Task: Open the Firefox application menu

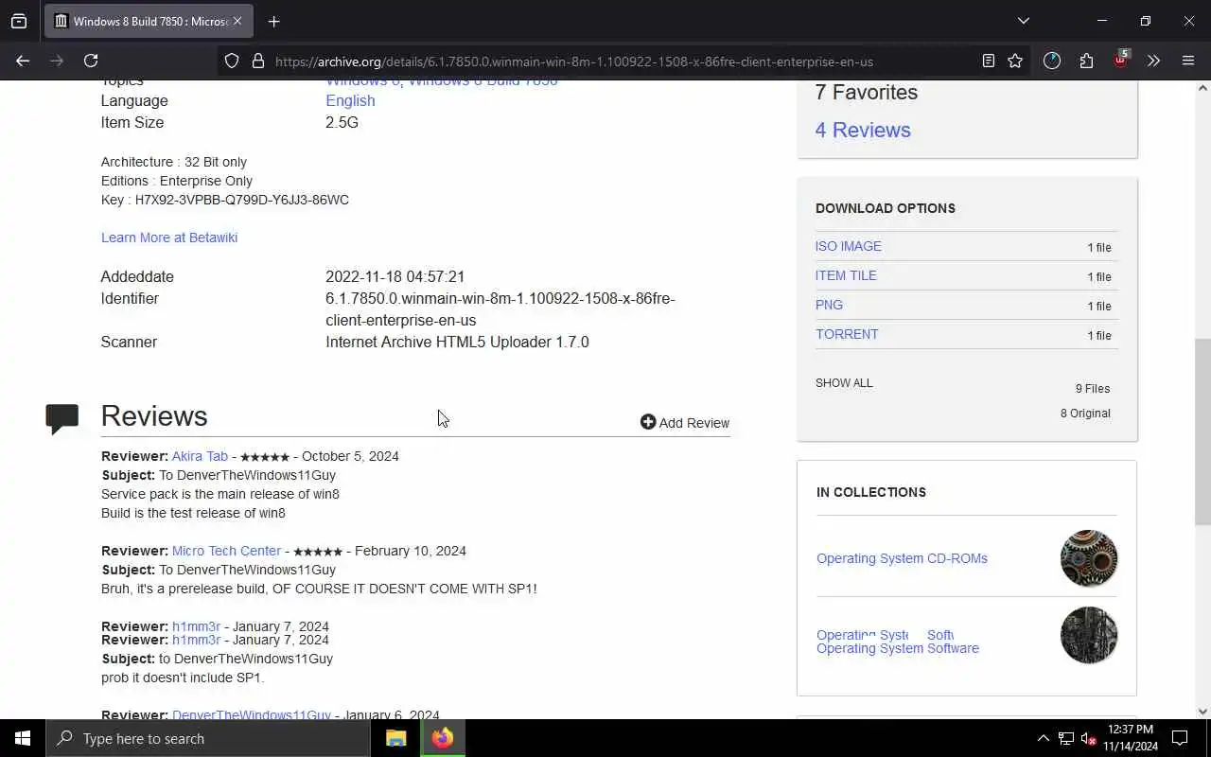Action: click(1188, 61)
